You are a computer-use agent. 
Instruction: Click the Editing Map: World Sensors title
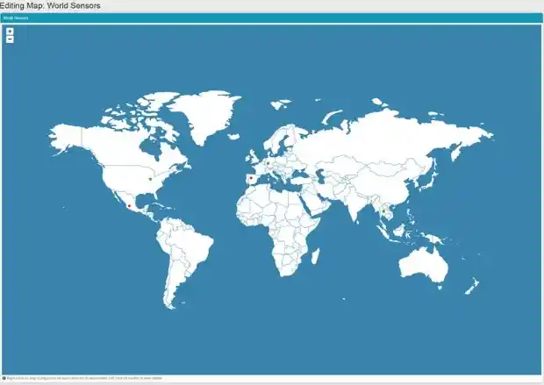coord(50,5)
